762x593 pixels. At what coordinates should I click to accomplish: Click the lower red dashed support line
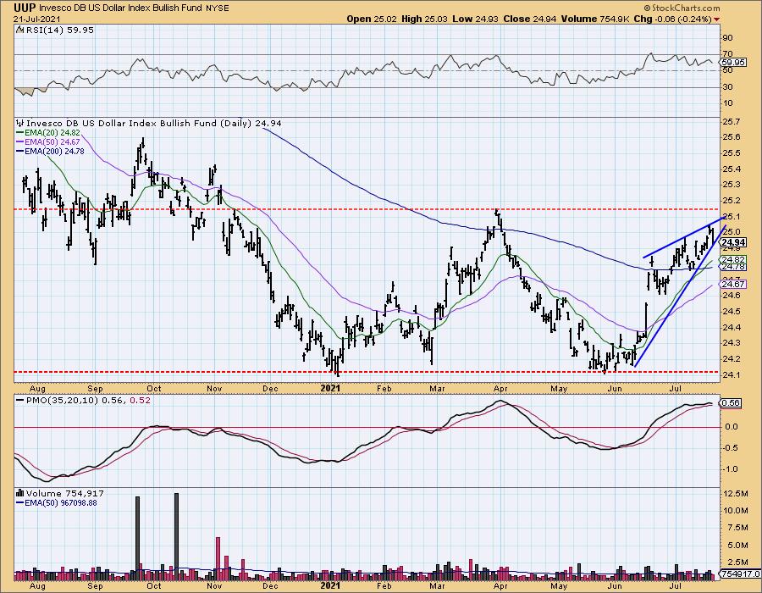(x=367, y=372)
